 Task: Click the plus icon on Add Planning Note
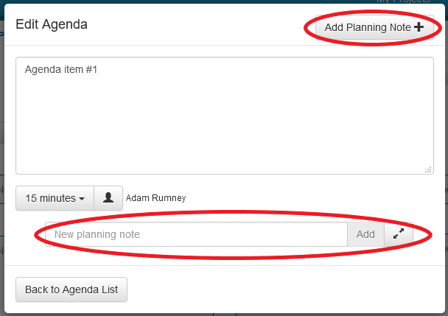(419, 27)
